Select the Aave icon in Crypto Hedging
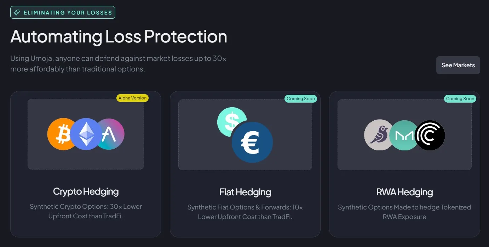 tap(111, 134)
